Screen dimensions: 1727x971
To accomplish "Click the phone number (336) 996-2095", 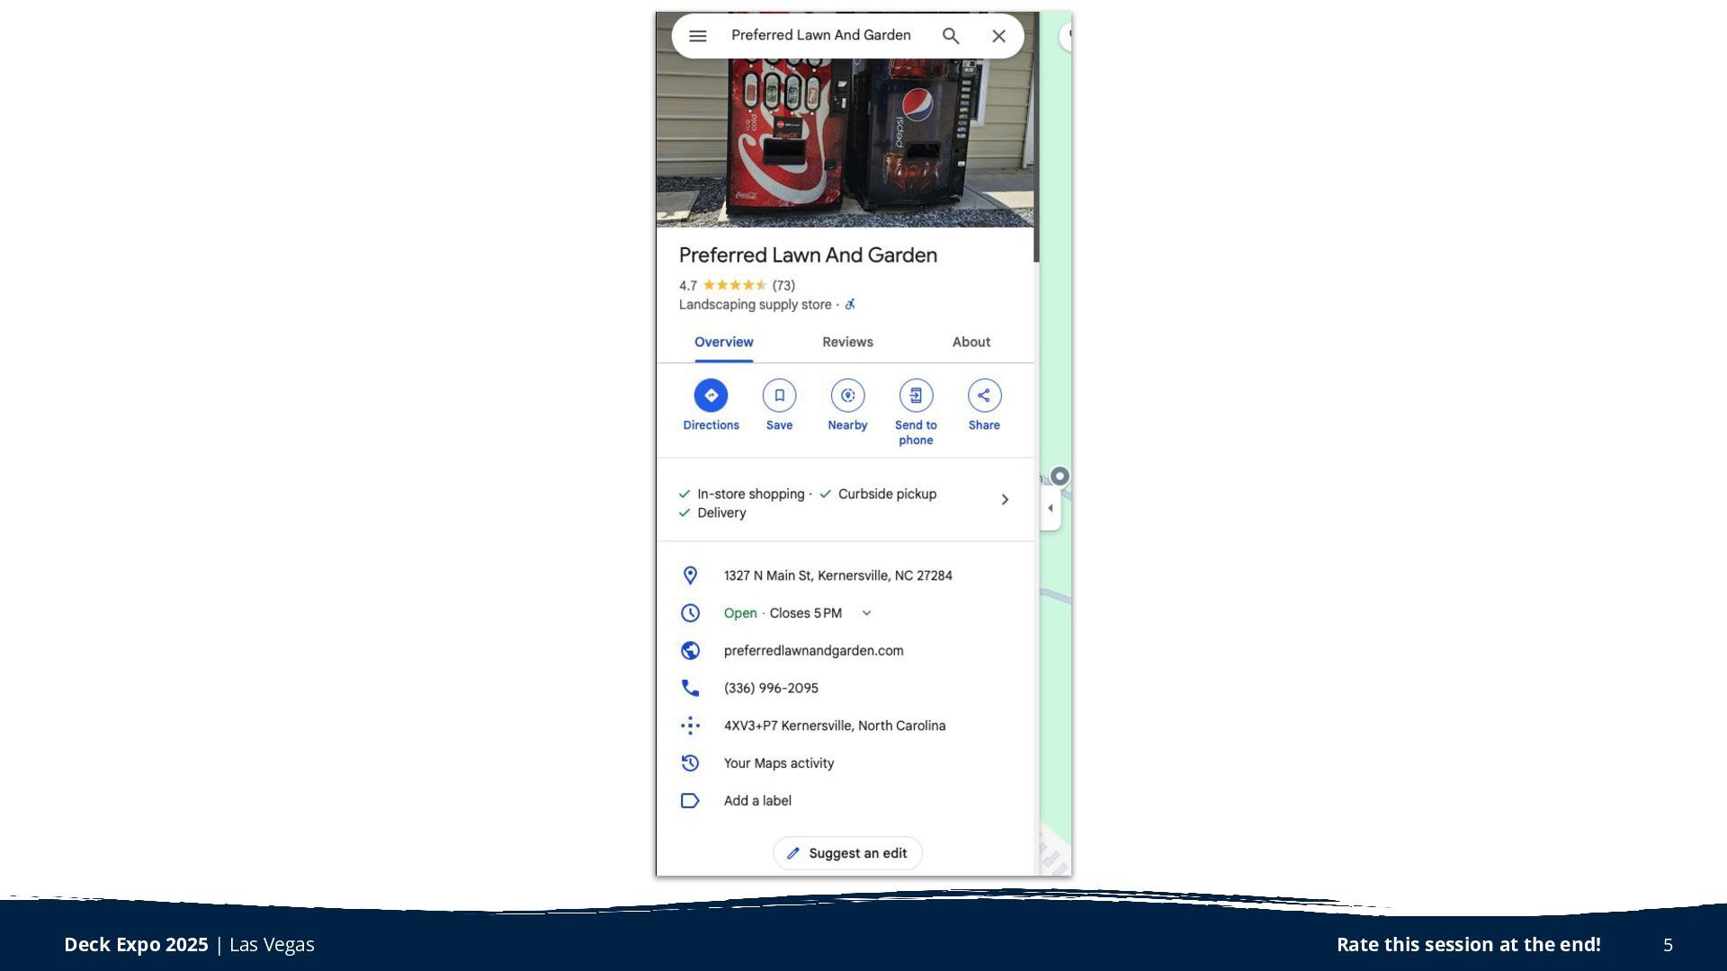I will click(x=771, y=689).
